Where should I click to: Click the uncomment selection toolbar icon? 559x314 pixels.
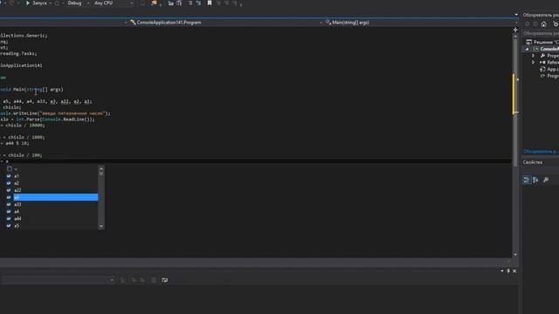179,3
